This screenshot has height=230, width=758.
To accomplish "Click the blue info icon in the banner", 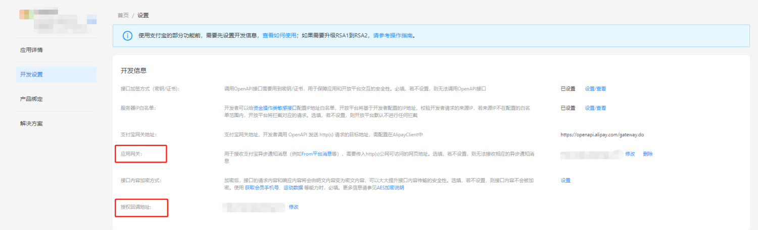I will [x=127, y=36].
